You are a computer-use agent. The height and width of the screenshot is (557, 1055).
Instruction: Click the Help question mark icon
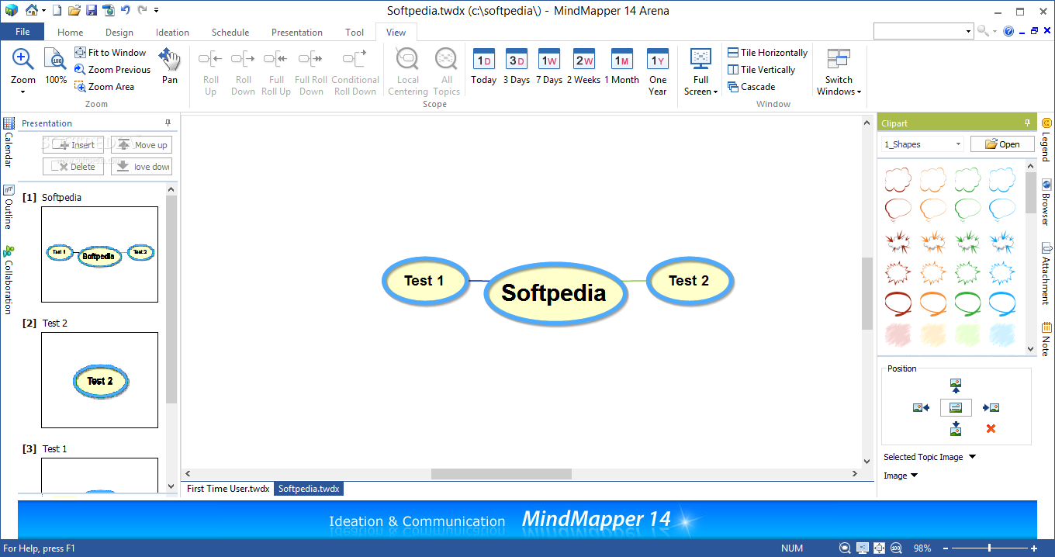click(1008, 31)
